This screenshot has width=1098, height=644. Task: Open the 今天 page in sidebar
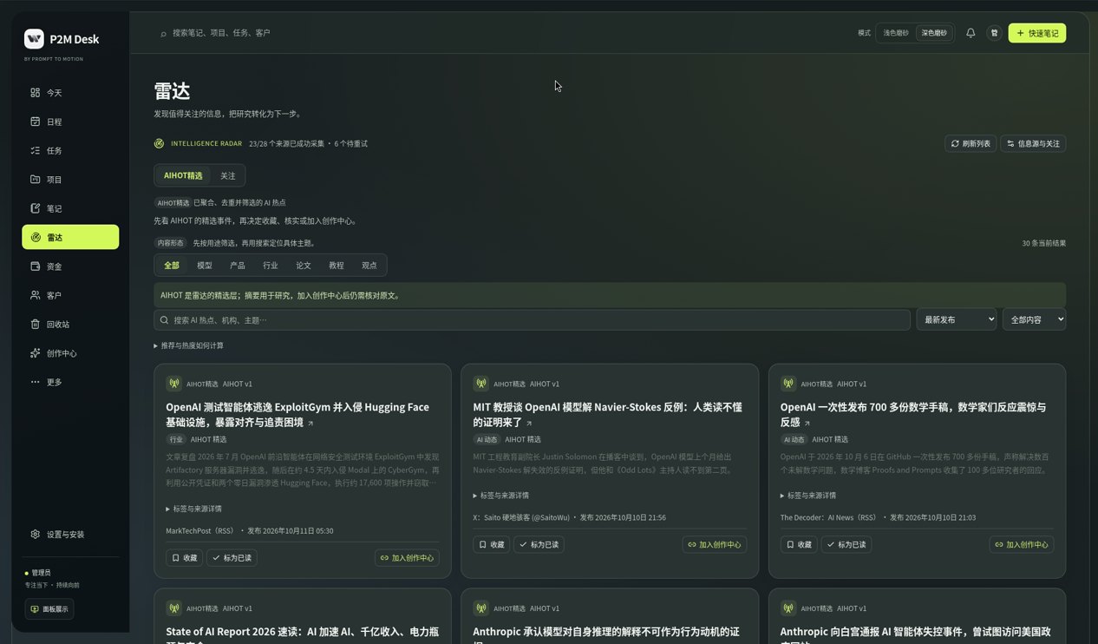(x=70, y=93)
